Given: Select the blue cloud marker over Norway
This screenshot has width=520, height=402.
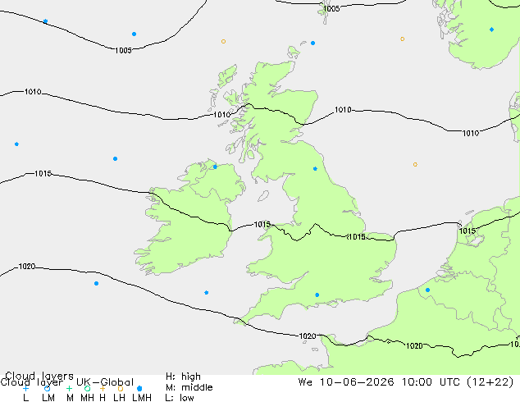Looking at the screenshot, I should coord(491,30).
